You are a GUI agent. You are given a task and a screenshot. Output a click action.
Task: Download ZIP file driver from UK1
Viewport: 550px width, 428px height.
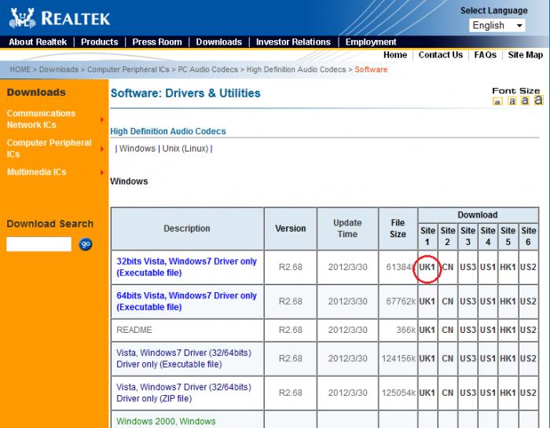427,393
